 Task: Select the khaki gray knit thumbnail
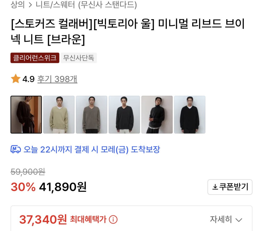[92, 115]
